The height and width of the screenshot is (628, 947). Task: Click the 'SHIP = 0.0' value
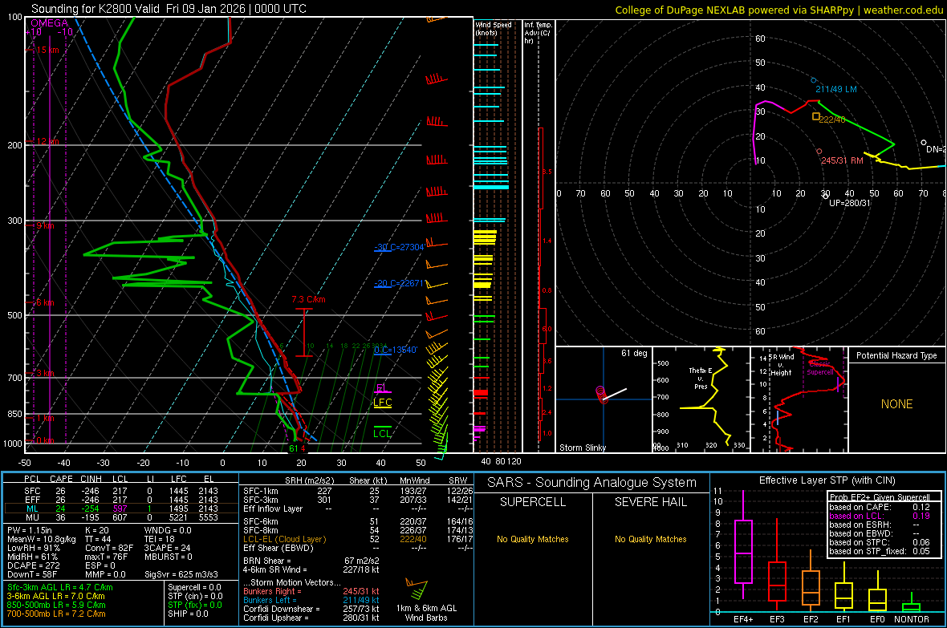pyautogui.click(x=188, y=614)
